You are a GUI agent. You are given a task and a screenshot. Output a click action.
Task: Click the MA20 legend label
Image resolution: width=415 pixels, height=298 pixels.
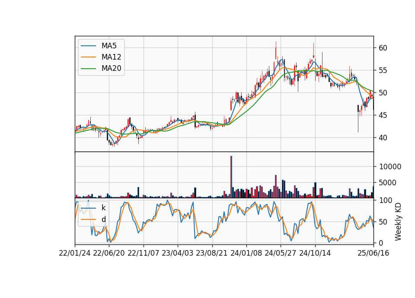(112, 69)
